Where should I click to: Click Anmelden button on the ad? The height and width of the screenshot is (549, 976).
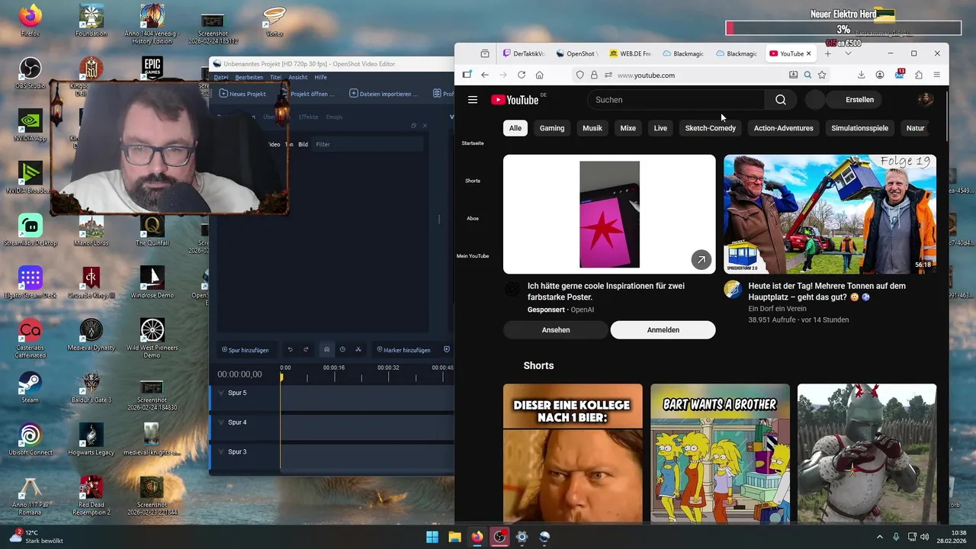663,330
